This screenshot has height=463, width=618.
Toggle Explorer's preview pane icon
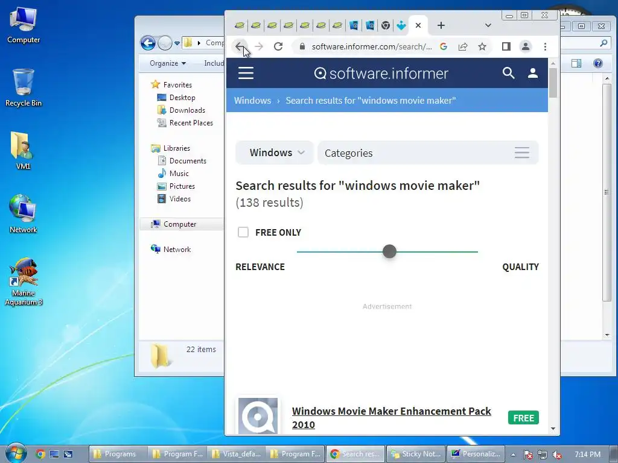tap(576, 63)
